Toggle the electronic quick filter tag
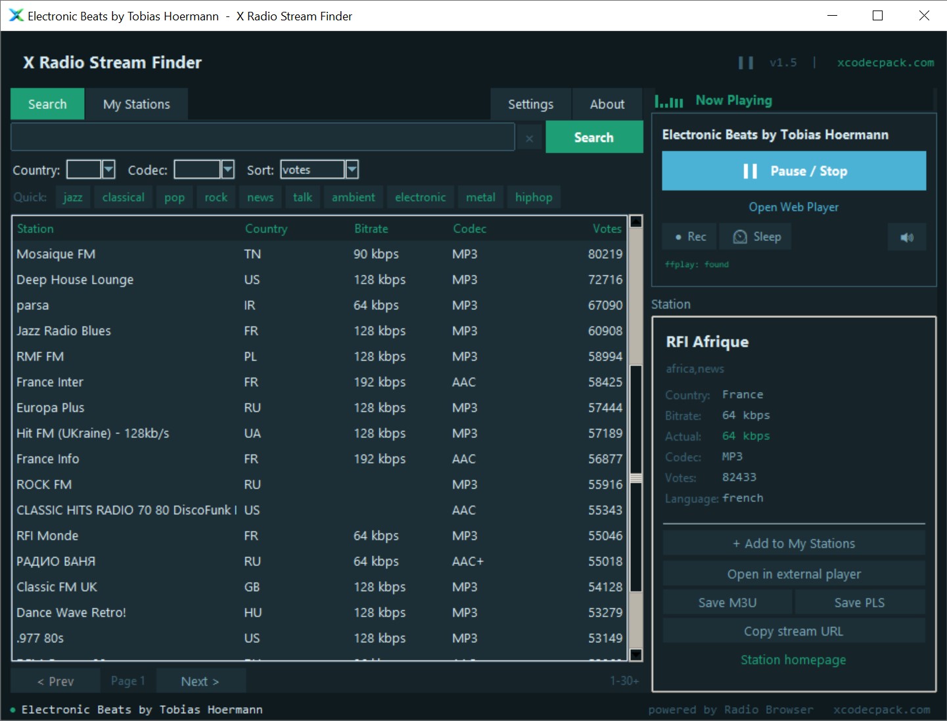 pyautogui.click(x=420, y=198)
